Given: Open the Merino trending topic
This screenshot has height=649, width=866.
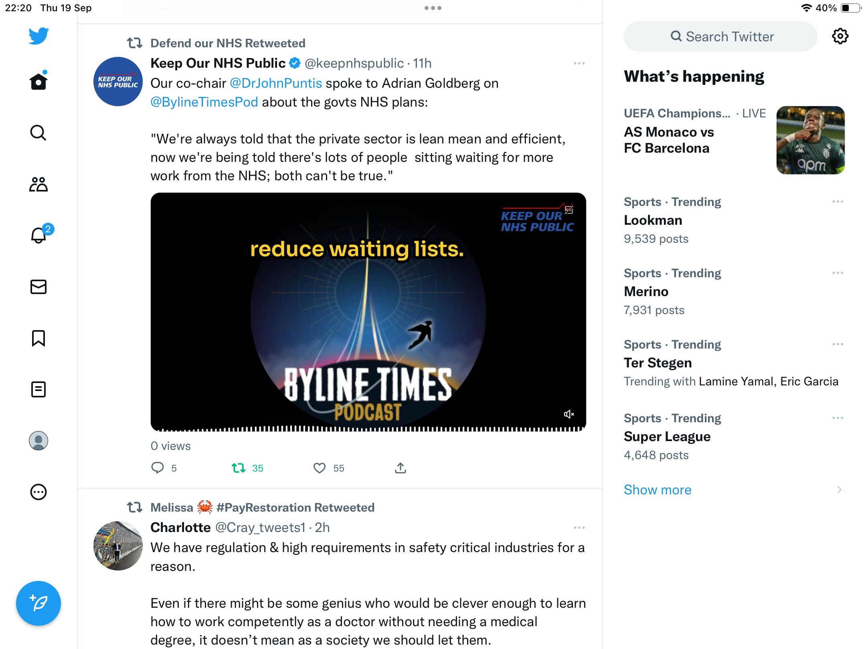Looking at the screenshot, I should tap(646, 291).
